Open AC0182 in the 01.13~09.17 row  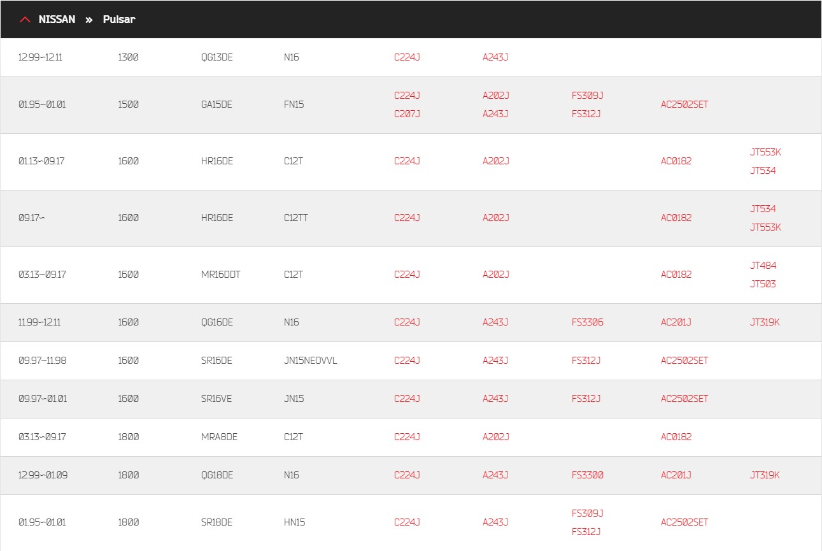point(676,161)
